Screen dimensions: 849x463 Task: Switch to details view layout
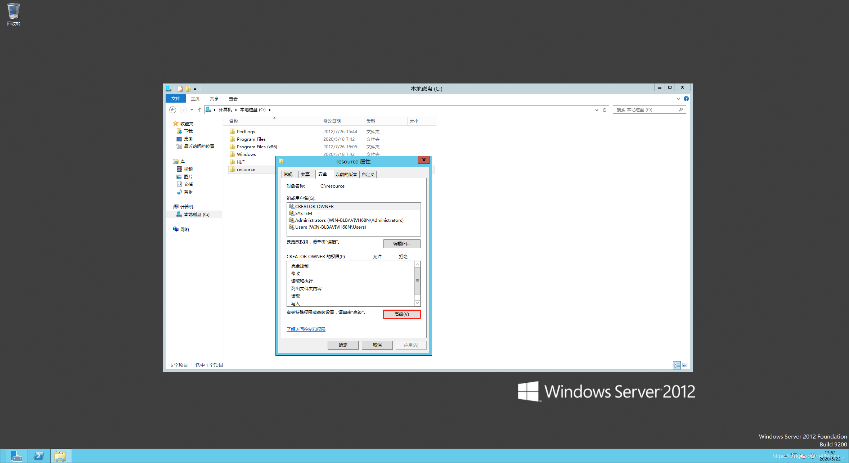[x=677, y=365]
